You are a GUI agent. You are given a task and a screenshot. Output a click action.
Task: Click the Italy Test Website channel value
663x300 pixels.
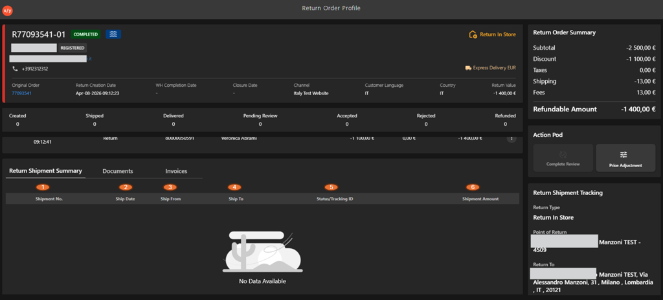(x=311, y=93)
